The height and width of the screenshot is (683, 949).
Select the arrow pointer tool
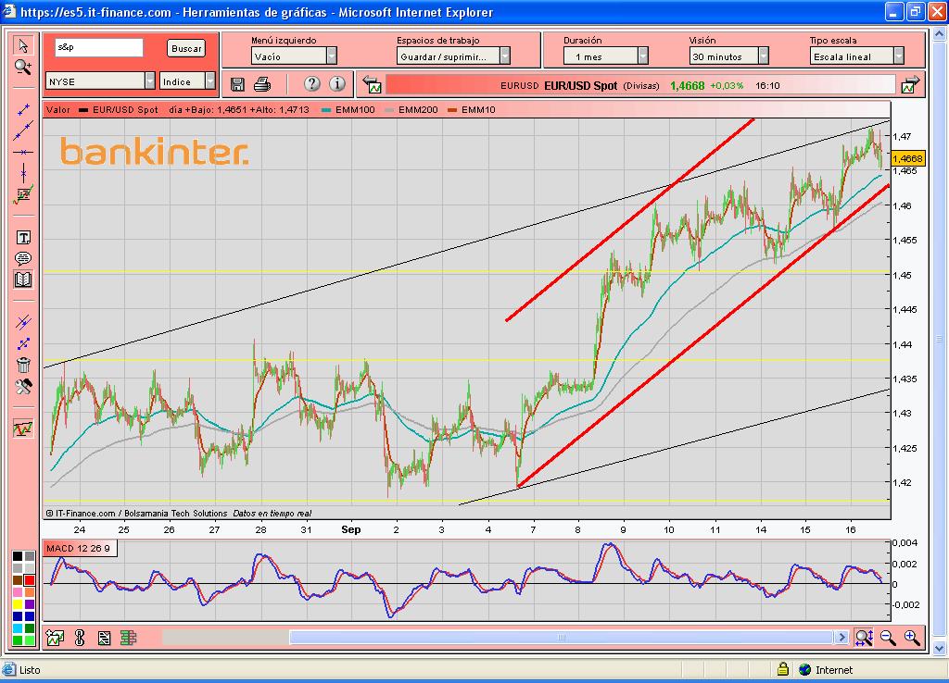coord(23,46)
